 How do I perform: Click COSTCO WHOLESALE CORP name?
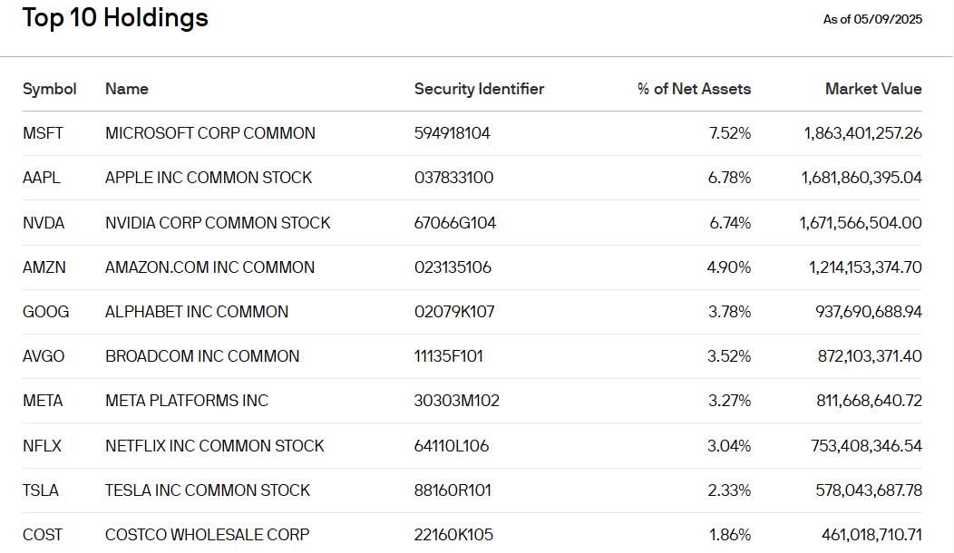tap(208, 535)
